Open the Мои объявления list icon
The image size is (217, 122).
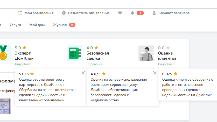(x=20, y=13)
